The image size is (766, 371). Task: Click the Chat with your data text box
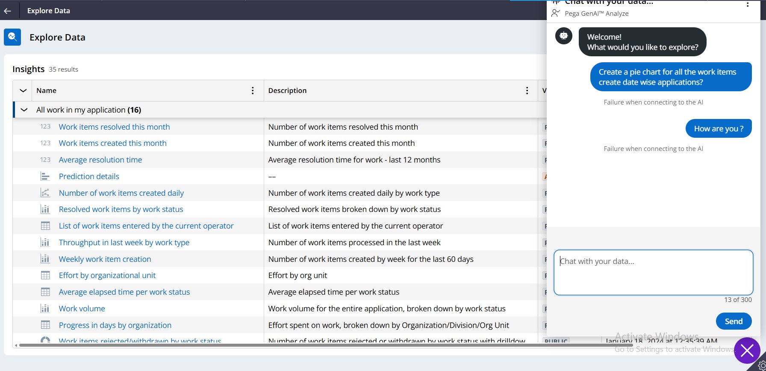[653, 272]
